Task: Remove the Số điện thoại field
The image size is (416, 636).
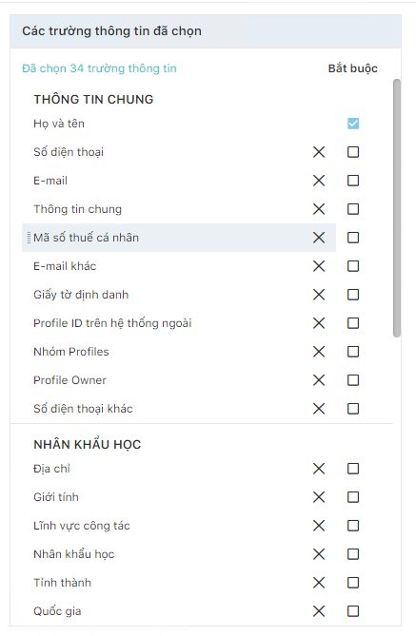Action: (x=319, y=152)
